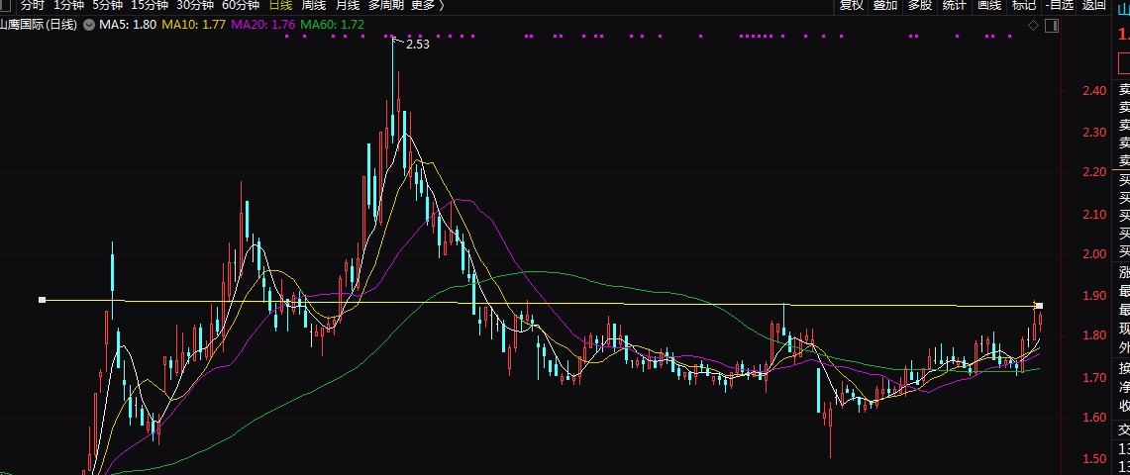Screen dimensions: 1130x475
Task: Select the 30分钟 timeframe tab
Action: tap(194, 5)
